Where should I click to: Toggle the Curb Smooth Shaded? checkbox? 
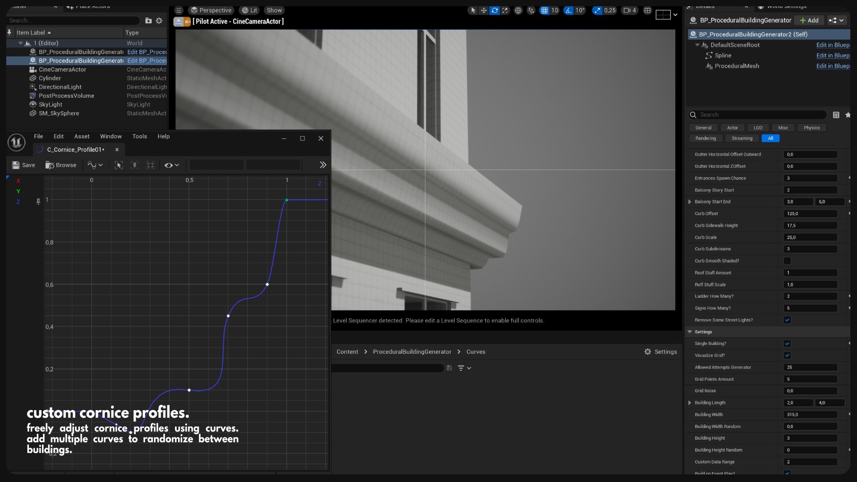[x=788, y=261]
